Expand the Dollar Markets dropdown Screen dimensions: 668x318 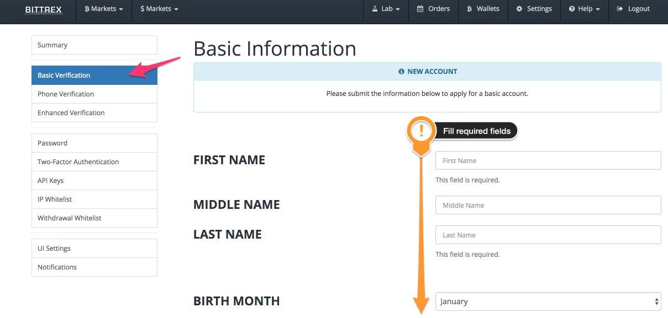point(159,9)
